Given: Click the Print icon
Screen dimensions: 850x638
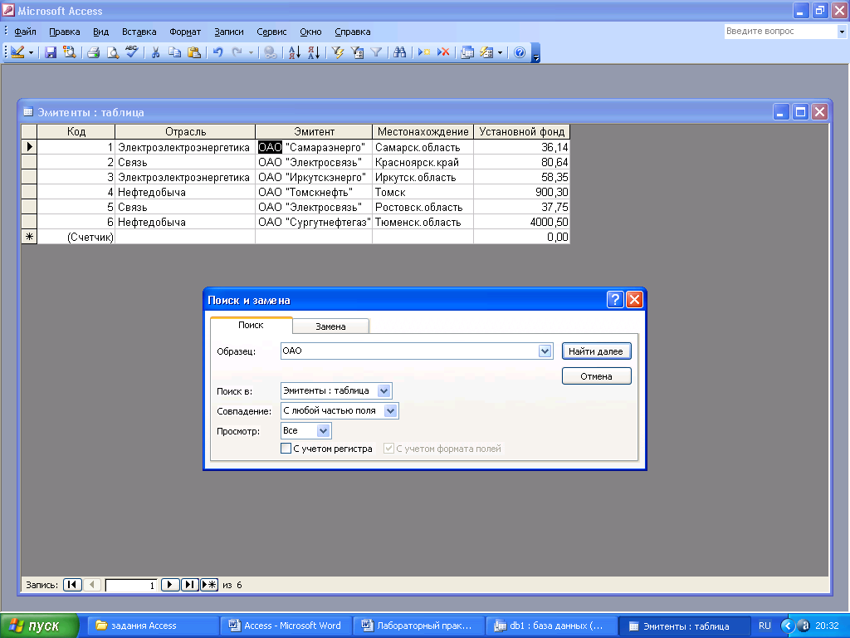Looking at the screenshot, I should [94, 52].
